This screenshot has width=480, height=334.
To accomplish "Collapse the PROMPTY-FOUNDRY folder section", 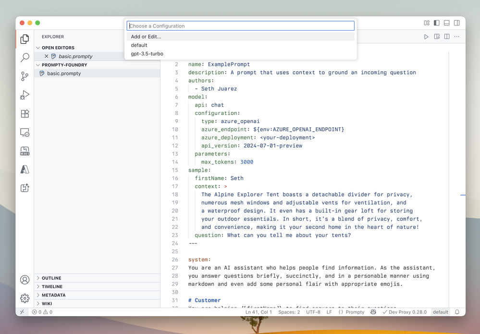I will coord(64,65).
